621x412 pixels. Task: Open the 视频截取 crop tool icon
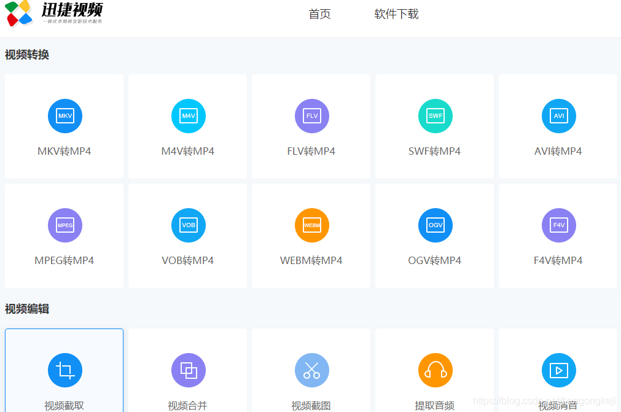(64, 370)
